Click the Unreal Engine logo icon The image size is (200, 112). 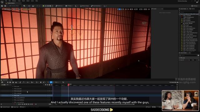(2, 2)
